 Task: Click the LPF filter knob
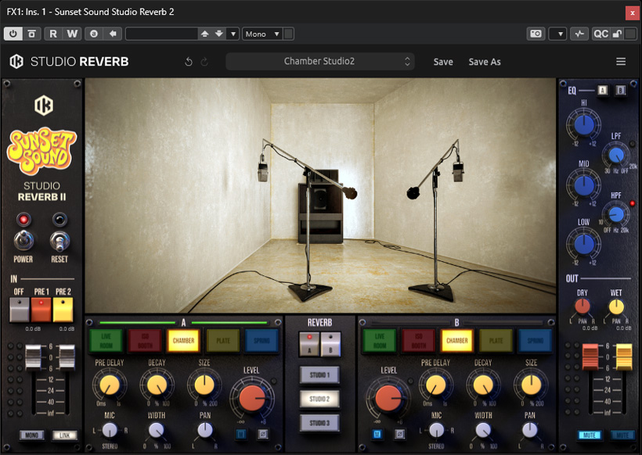click(x=616, y=156)
